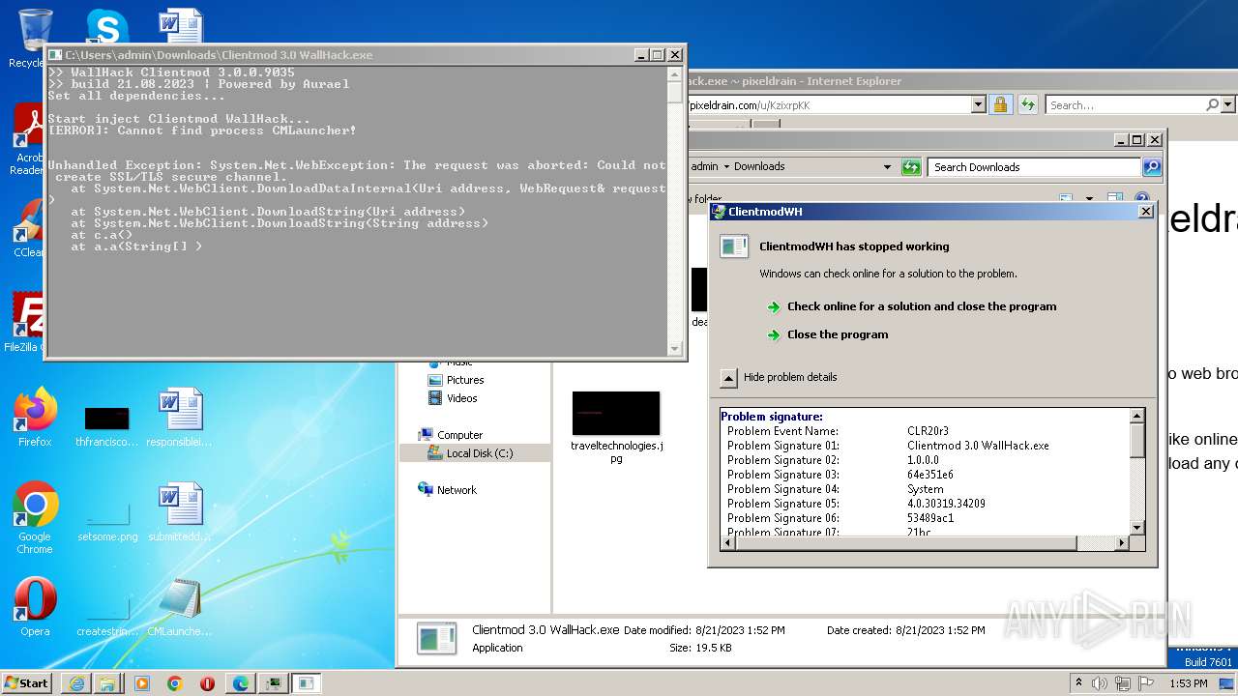Click the volume icon in system tray
This screenshot has height=696, width=1238.
(1100, 683)
